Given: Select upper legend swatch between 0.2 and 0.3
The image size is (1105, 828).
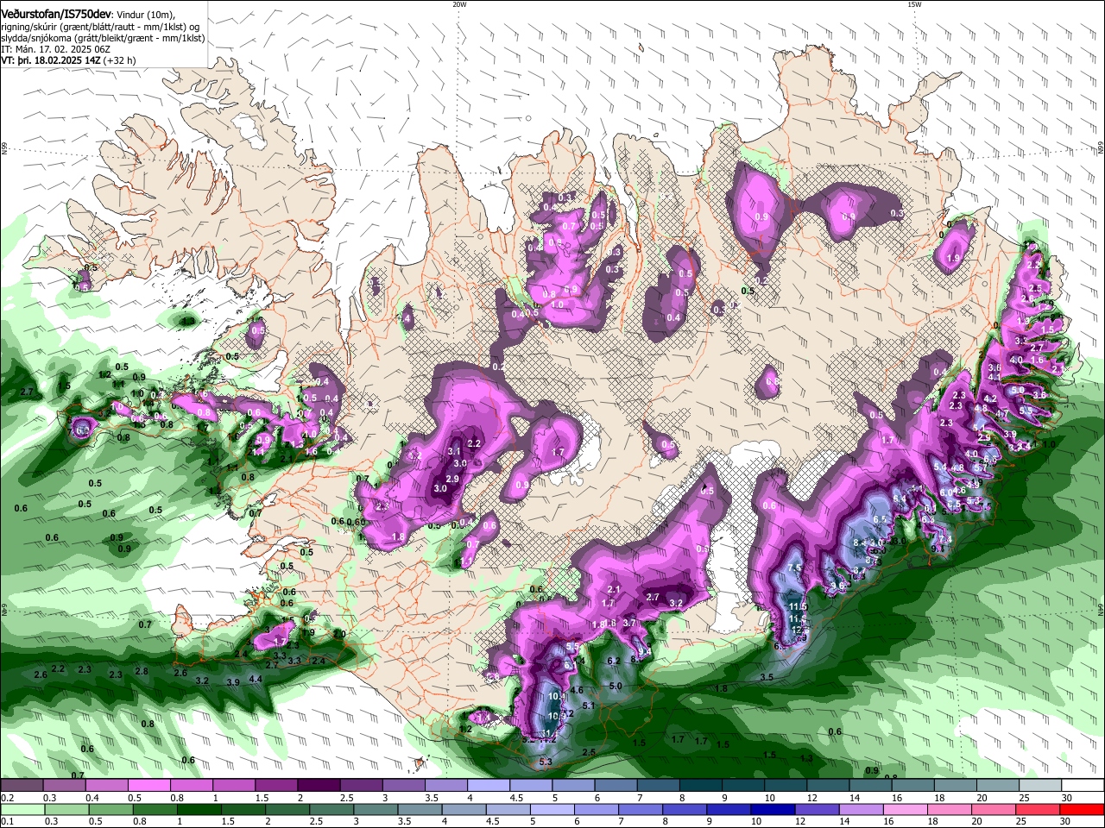Looking at the screenshot, I should click(x=22, y=785).
